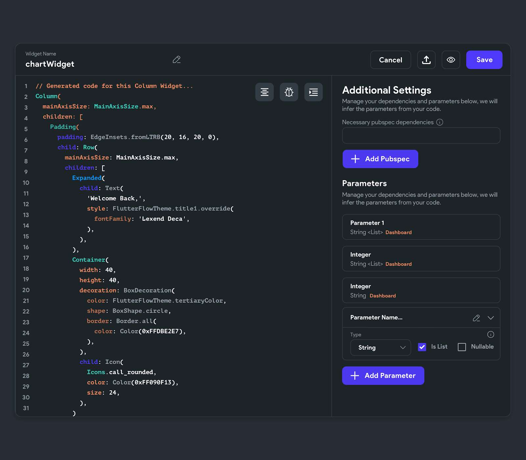Open the Integer String parameter entry
Viewport: 526px width, 460px height.
(x=421, y=291)
